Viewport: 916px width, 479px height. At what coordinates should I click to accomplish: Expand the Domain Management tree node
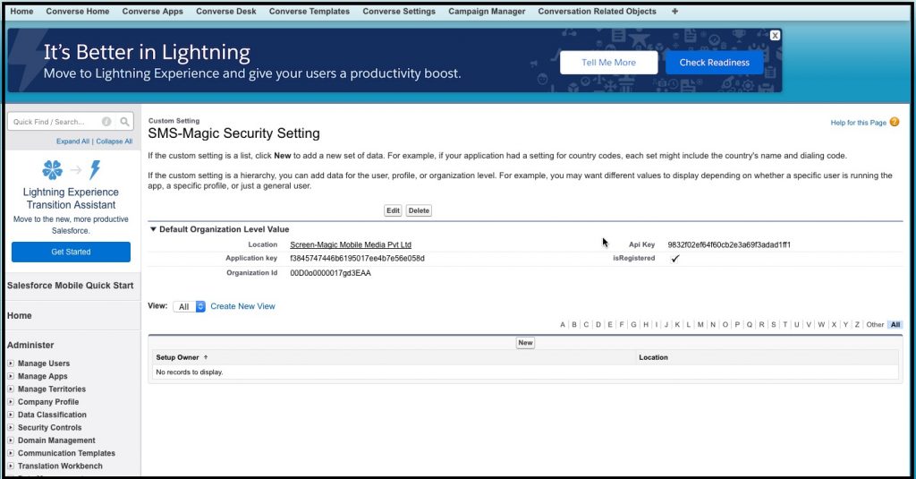tap(11, 441)
